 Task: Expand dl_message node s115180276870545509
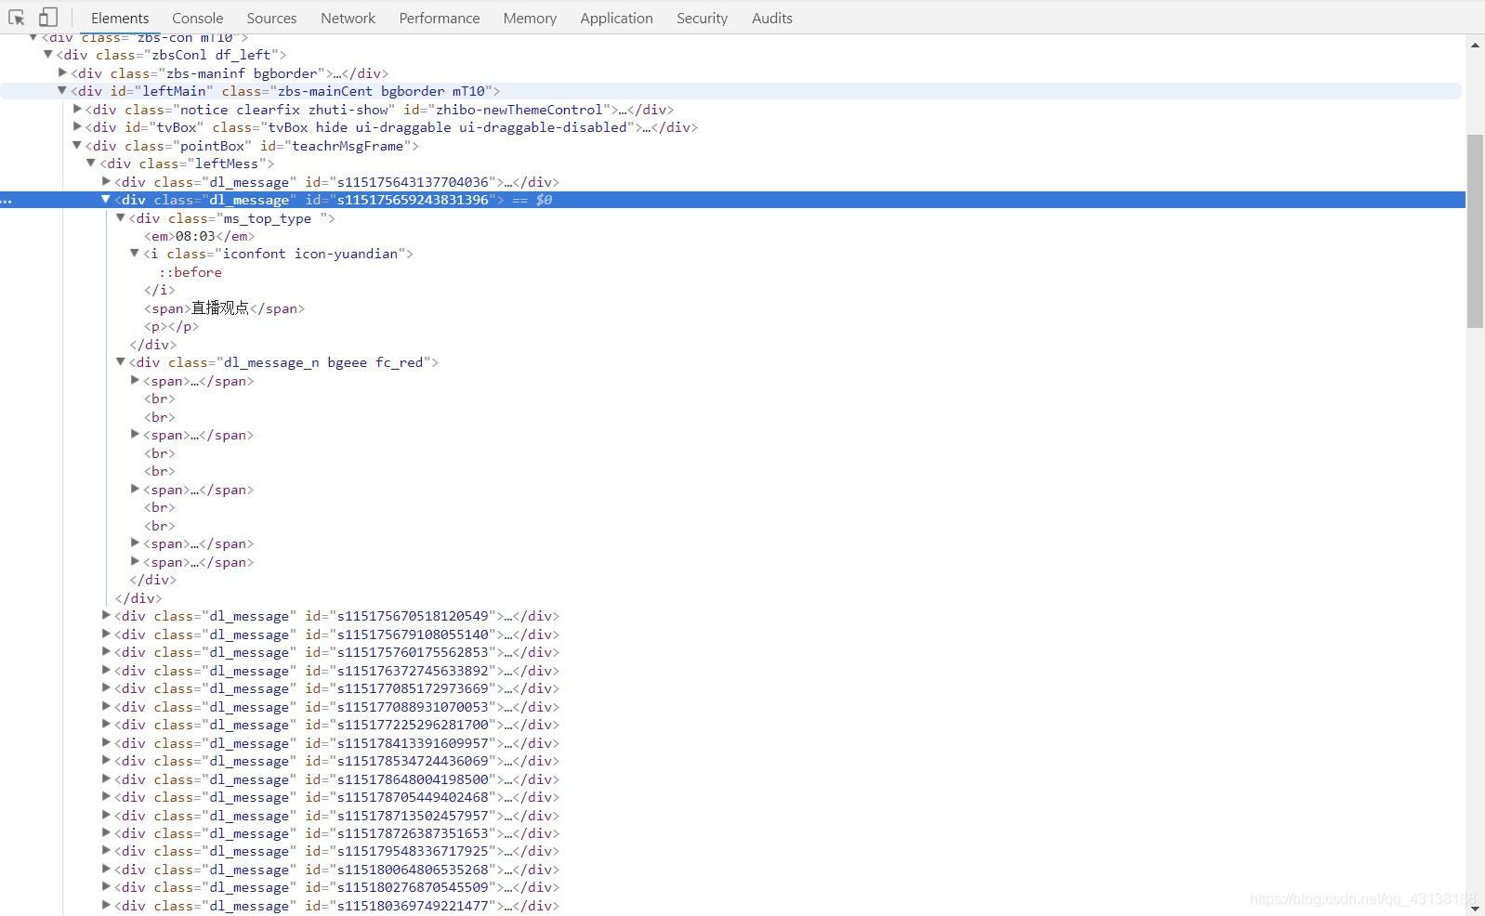pyautogui.click(x=106, y=887)
